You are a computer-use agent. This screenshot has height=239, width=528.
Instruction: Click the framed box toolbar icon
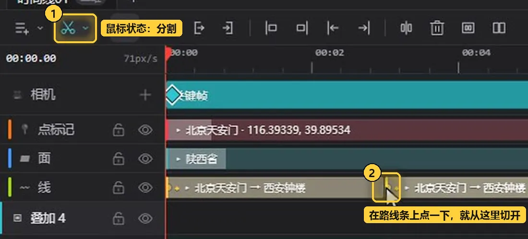pos(468,28)
